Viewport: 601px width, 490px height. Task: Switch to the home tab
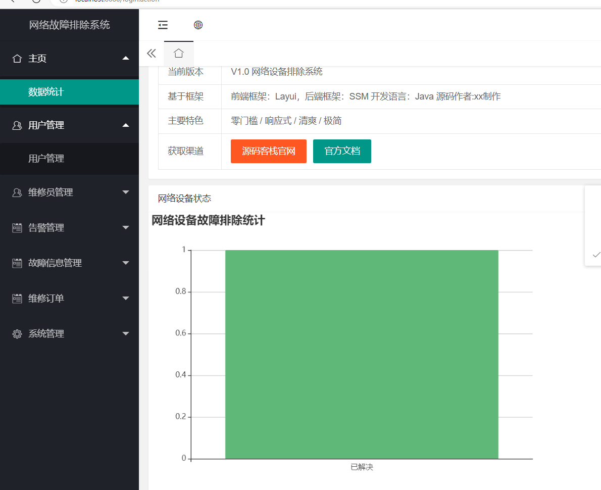(178, 53)
